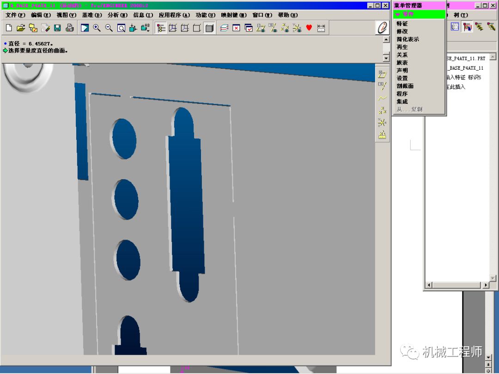Toggle datum points display in top toolbar

pyautogui.click(x=285, y=28)
